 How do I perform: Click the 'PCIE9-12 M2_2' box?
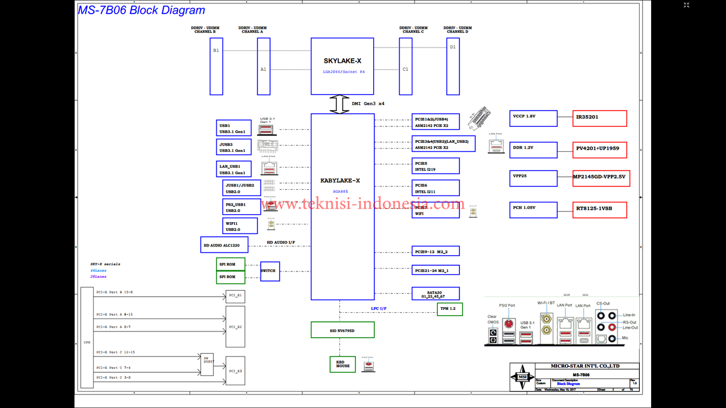click(436, 251)
